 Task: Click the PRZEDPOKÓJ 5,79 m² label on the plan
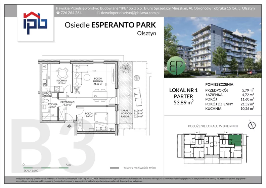click(68, 104)
